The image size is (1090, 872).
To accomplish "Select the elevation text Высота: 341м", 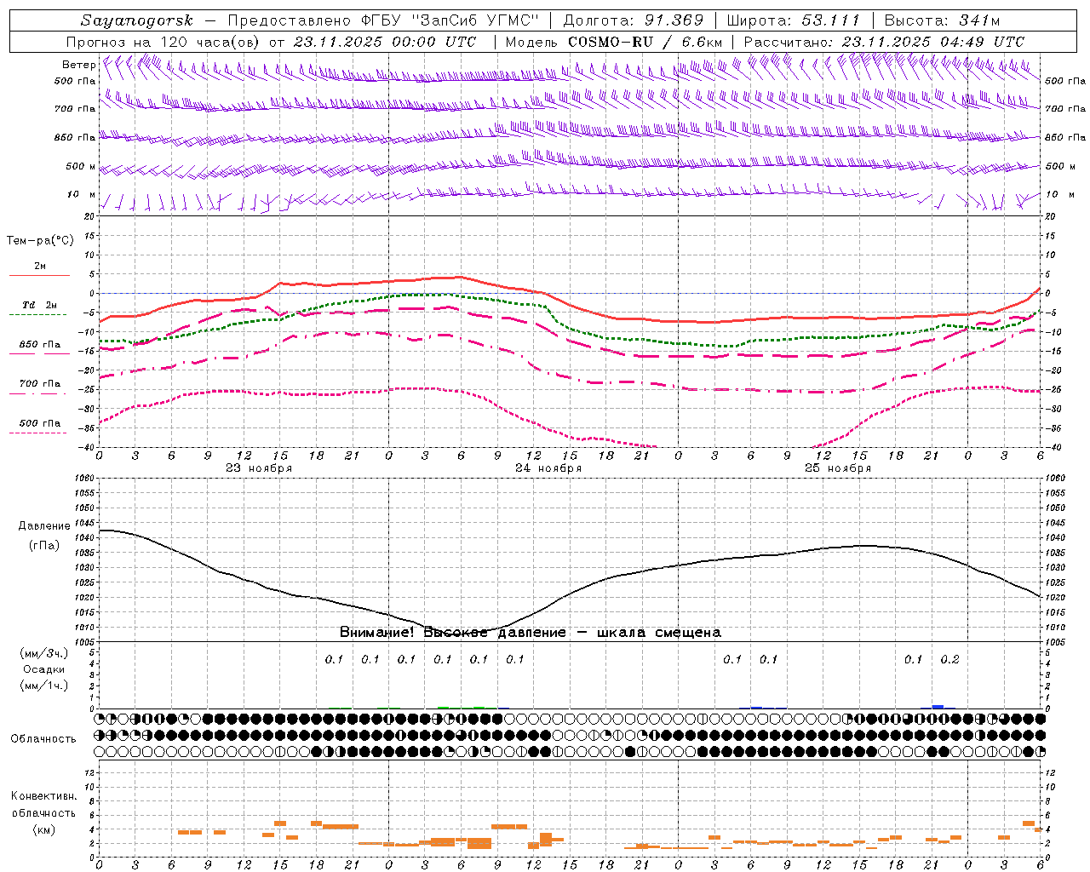I will point(942,20).
